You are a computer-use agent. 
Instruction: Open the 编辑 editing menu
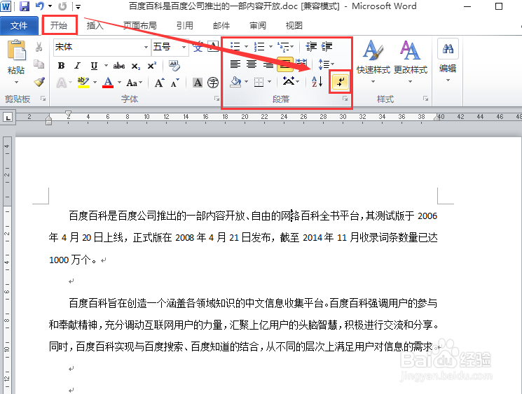pos(448,60)
